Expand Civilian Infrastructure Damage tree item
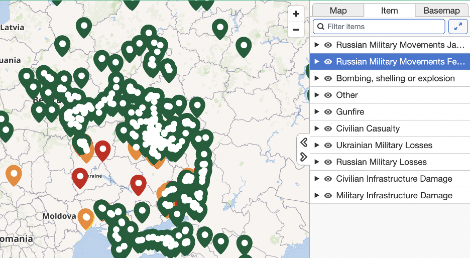The width and height of the screenshot is (470, 258). click(x=316, y=179)
